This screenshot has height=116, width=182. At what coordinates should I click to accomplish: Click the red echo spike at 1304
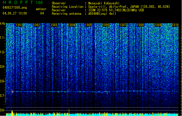click(x=69, y=90)
